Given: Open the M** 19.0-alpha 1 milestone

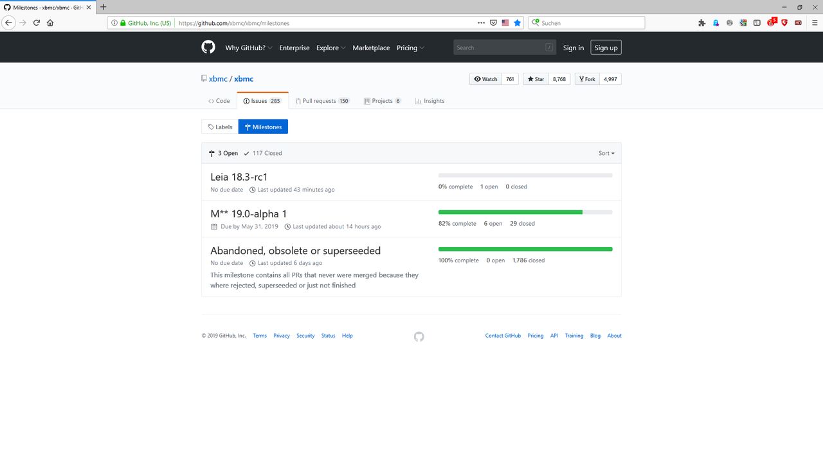Looking at the screenshot, I should [x=249, y=213].
